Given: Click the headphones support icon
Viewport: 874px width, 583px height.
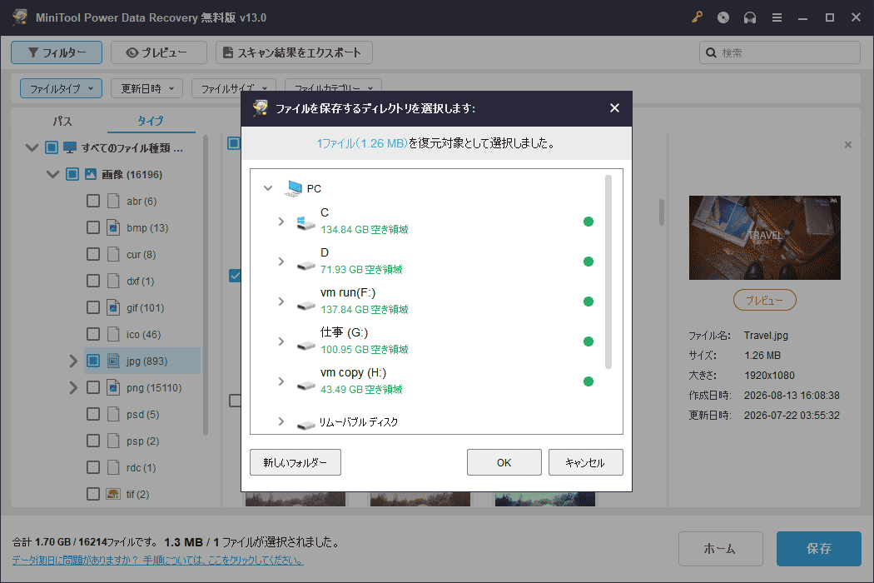Looking at the screenshot, I should click(750, 17).
